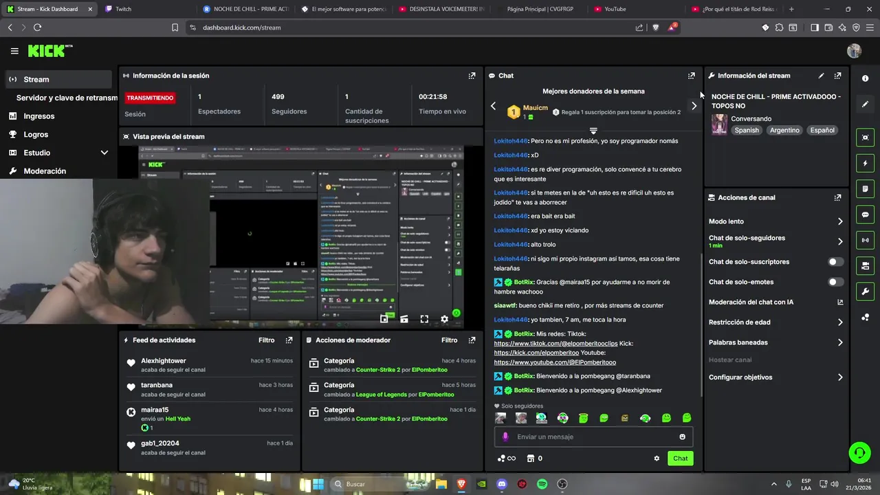Open Spotify from the taskbar

click(x=542, y=484)
